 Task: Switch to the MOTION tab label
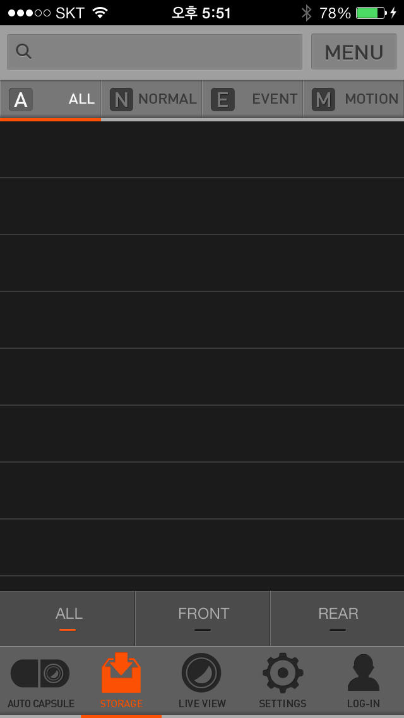click(371, 99)
